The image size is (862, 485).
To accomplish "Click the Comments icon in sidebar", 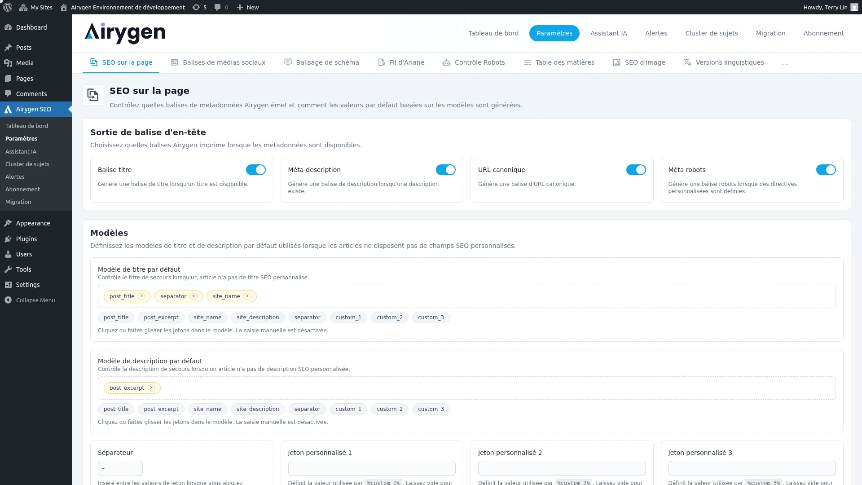I will pos(8,94).
